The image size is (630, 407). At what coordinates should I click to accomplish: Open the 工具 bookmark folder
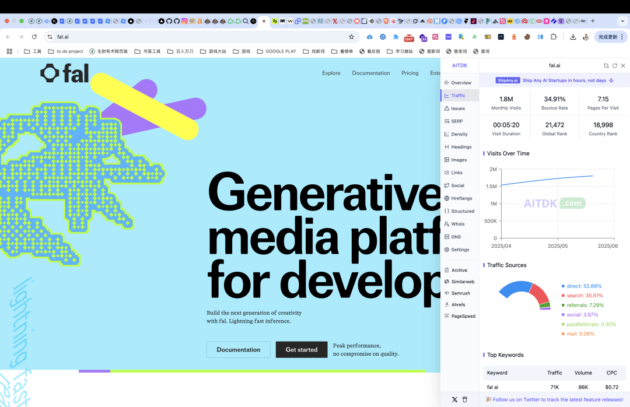tap(33, 51)
